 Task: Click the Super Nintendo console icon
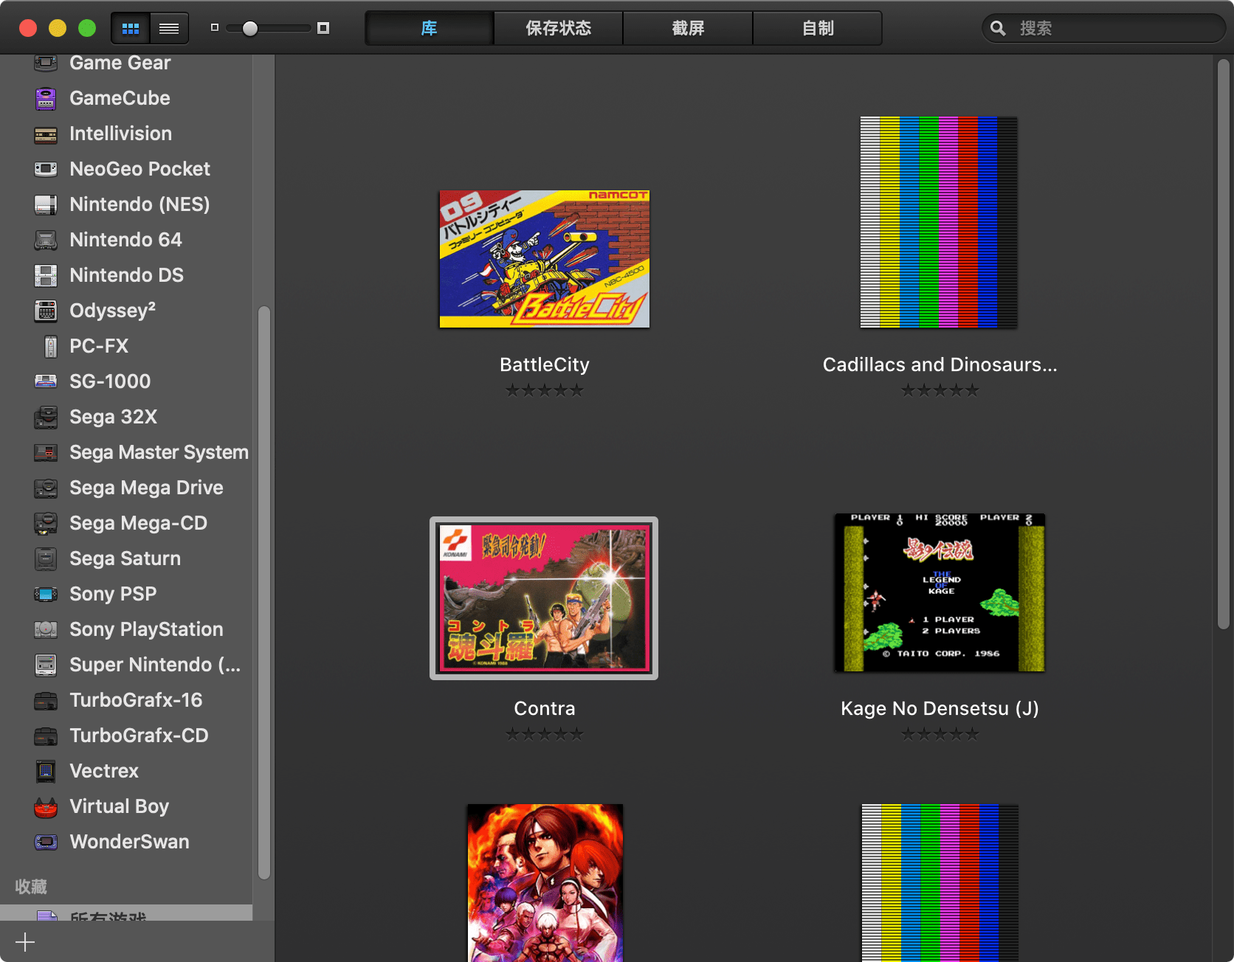point(46,665)
